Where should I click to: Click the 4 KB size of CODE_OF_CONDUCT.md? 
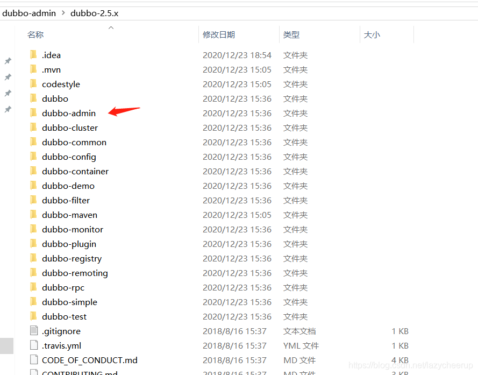(x=400, y=360)
